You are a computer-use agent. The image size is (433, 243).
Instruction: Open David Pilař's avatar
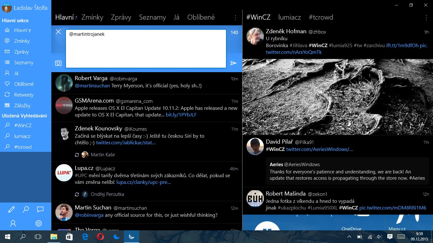click(255, 146)
